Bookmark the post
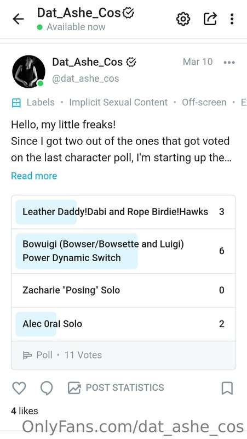Viewport: 247px width, 439px height. [x=227, y=388]
